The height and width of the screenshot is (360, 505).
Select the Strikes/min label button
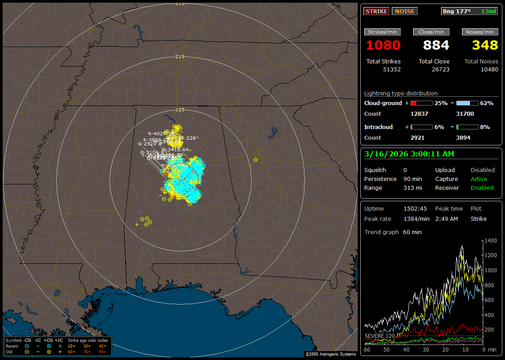pyautogui.click(x=383, y=32)
